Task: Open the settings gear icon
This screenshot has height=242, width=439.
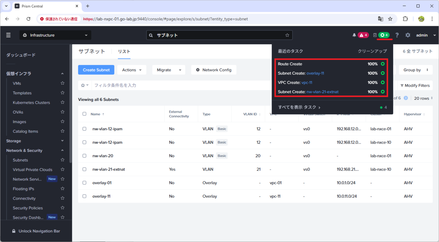Action: pos(408,35)
